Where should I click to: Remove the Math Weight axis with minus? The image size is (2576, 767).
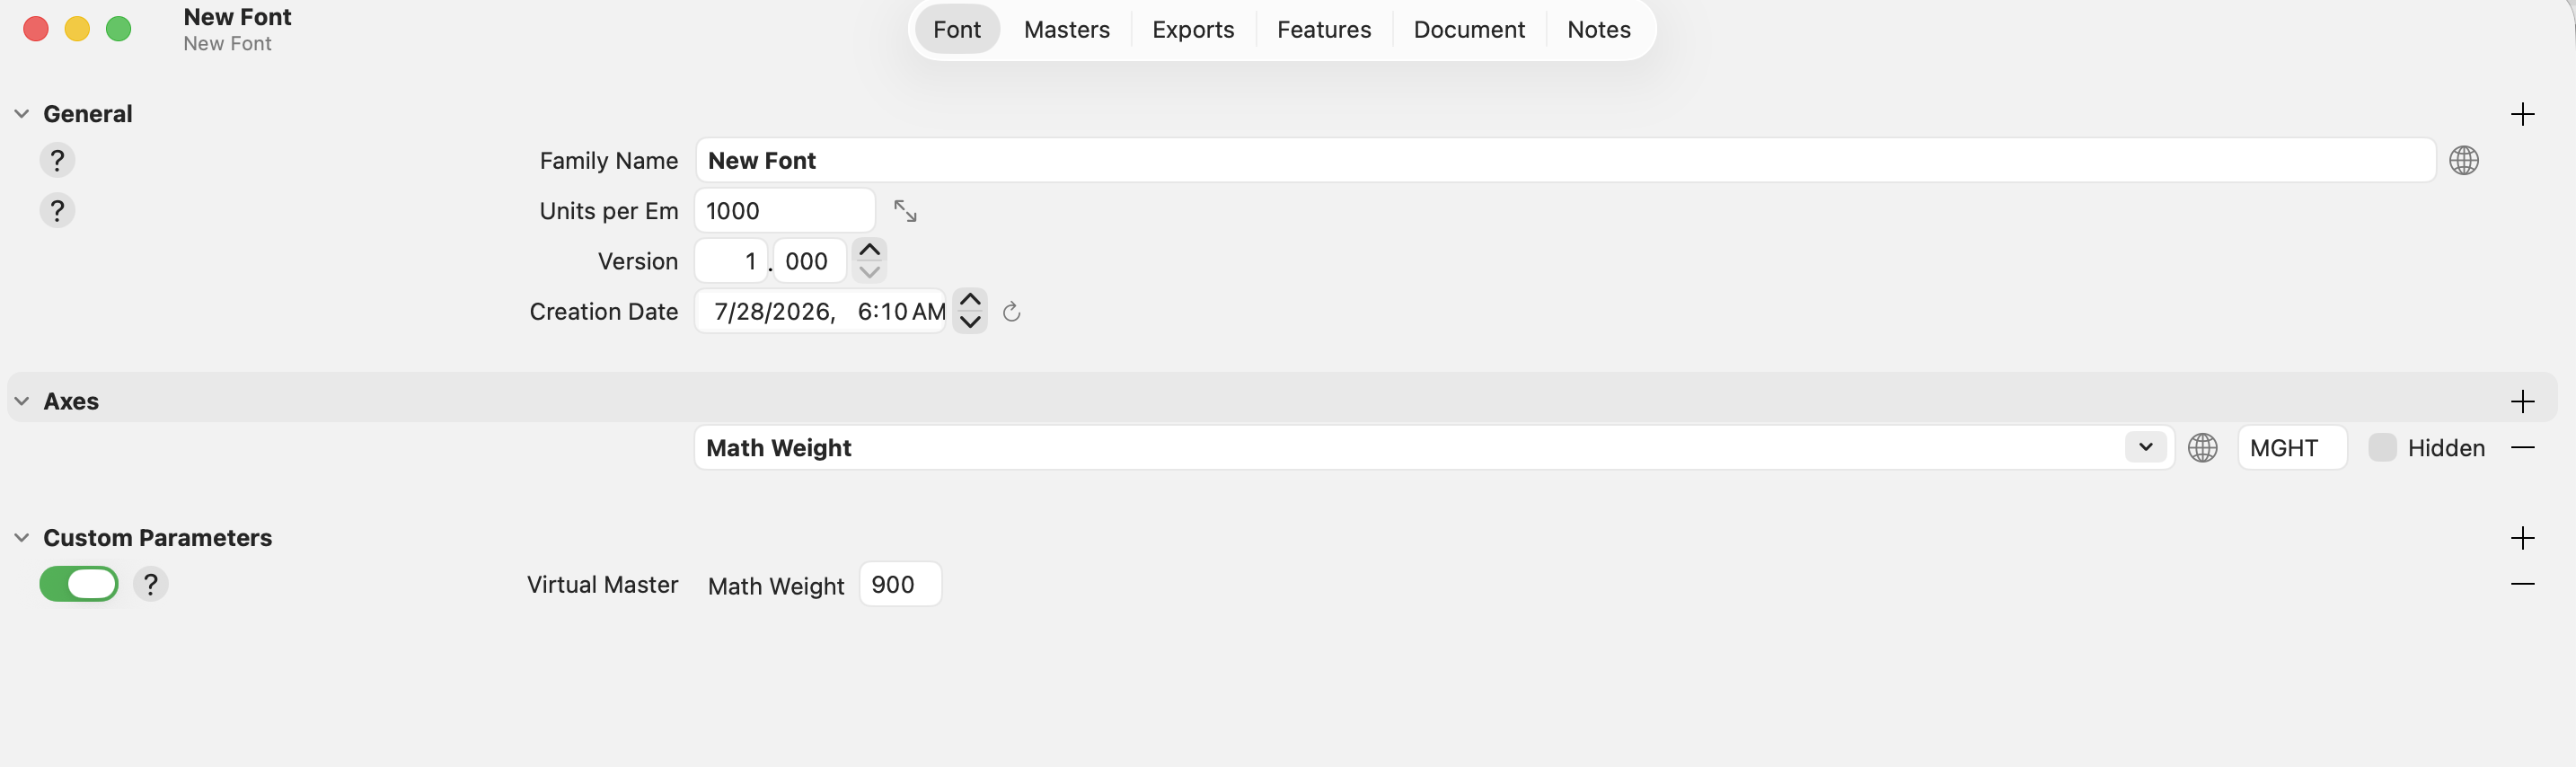(2522, 448)
